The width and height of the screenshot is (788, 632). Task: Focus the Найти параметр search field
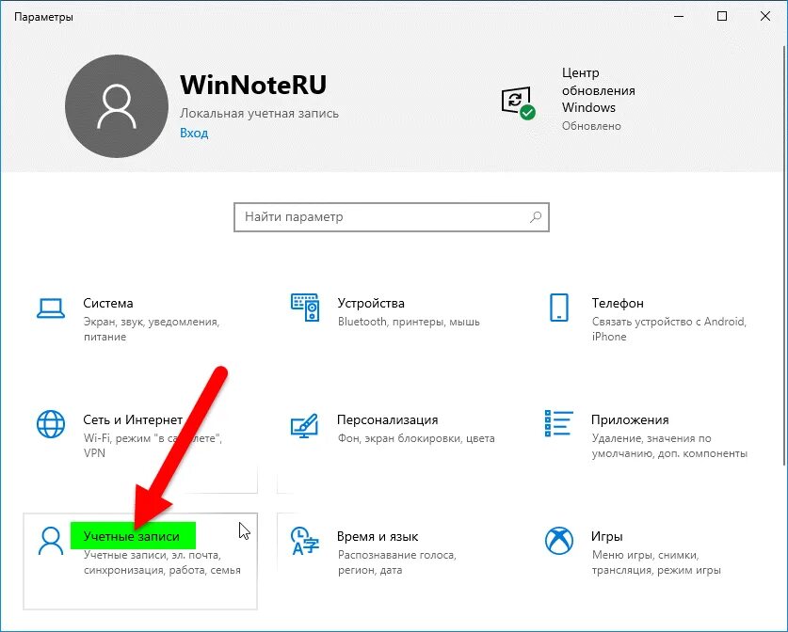[x=392, y=217]
